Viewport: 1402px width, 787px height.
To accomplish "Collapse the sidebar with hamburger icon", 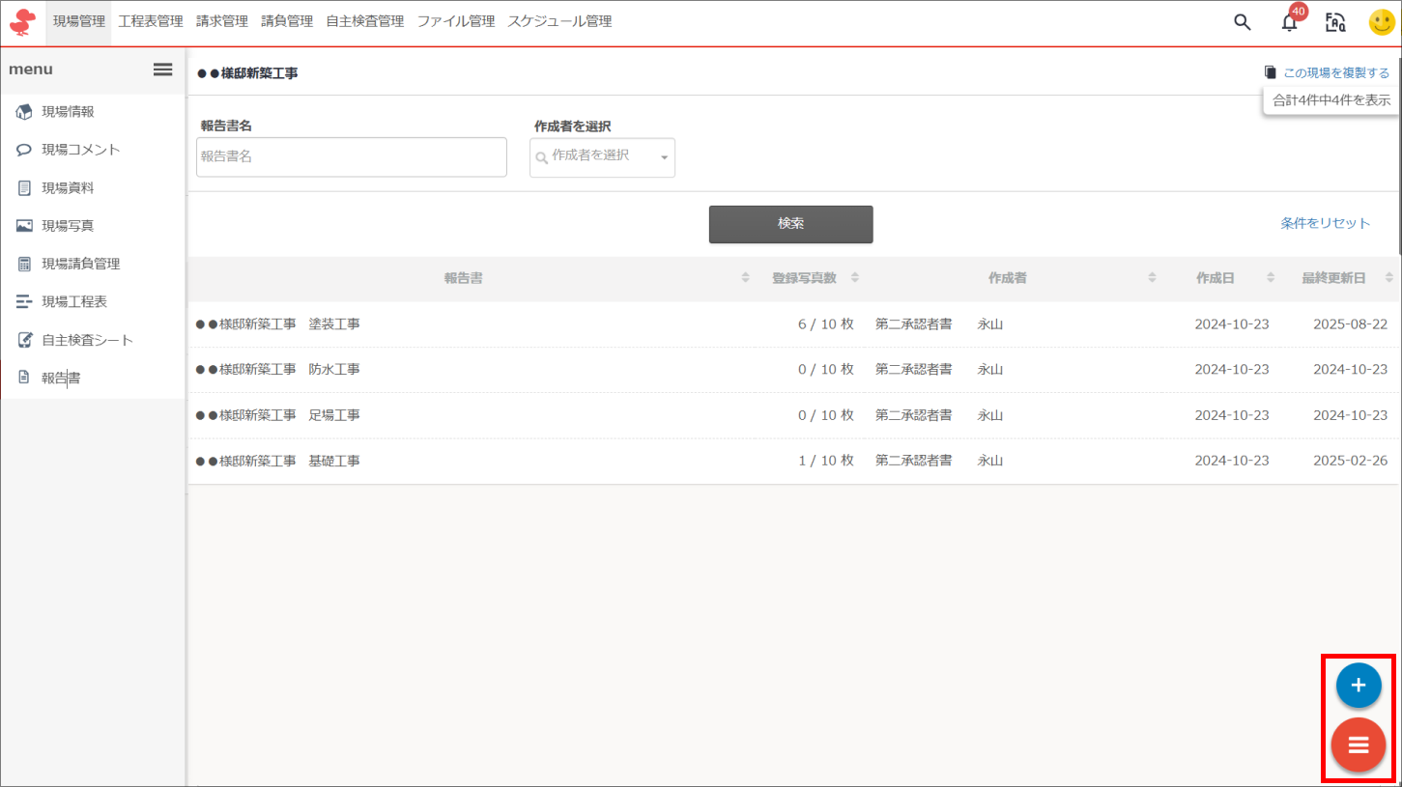I will pos(163,70).
